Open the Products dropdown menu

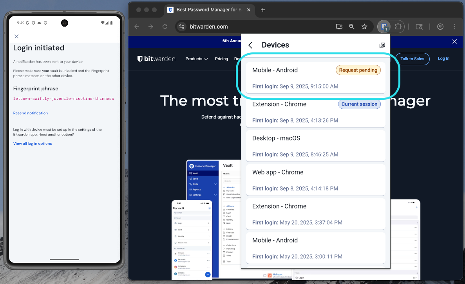pyautogui.click(x=196, y=59)
